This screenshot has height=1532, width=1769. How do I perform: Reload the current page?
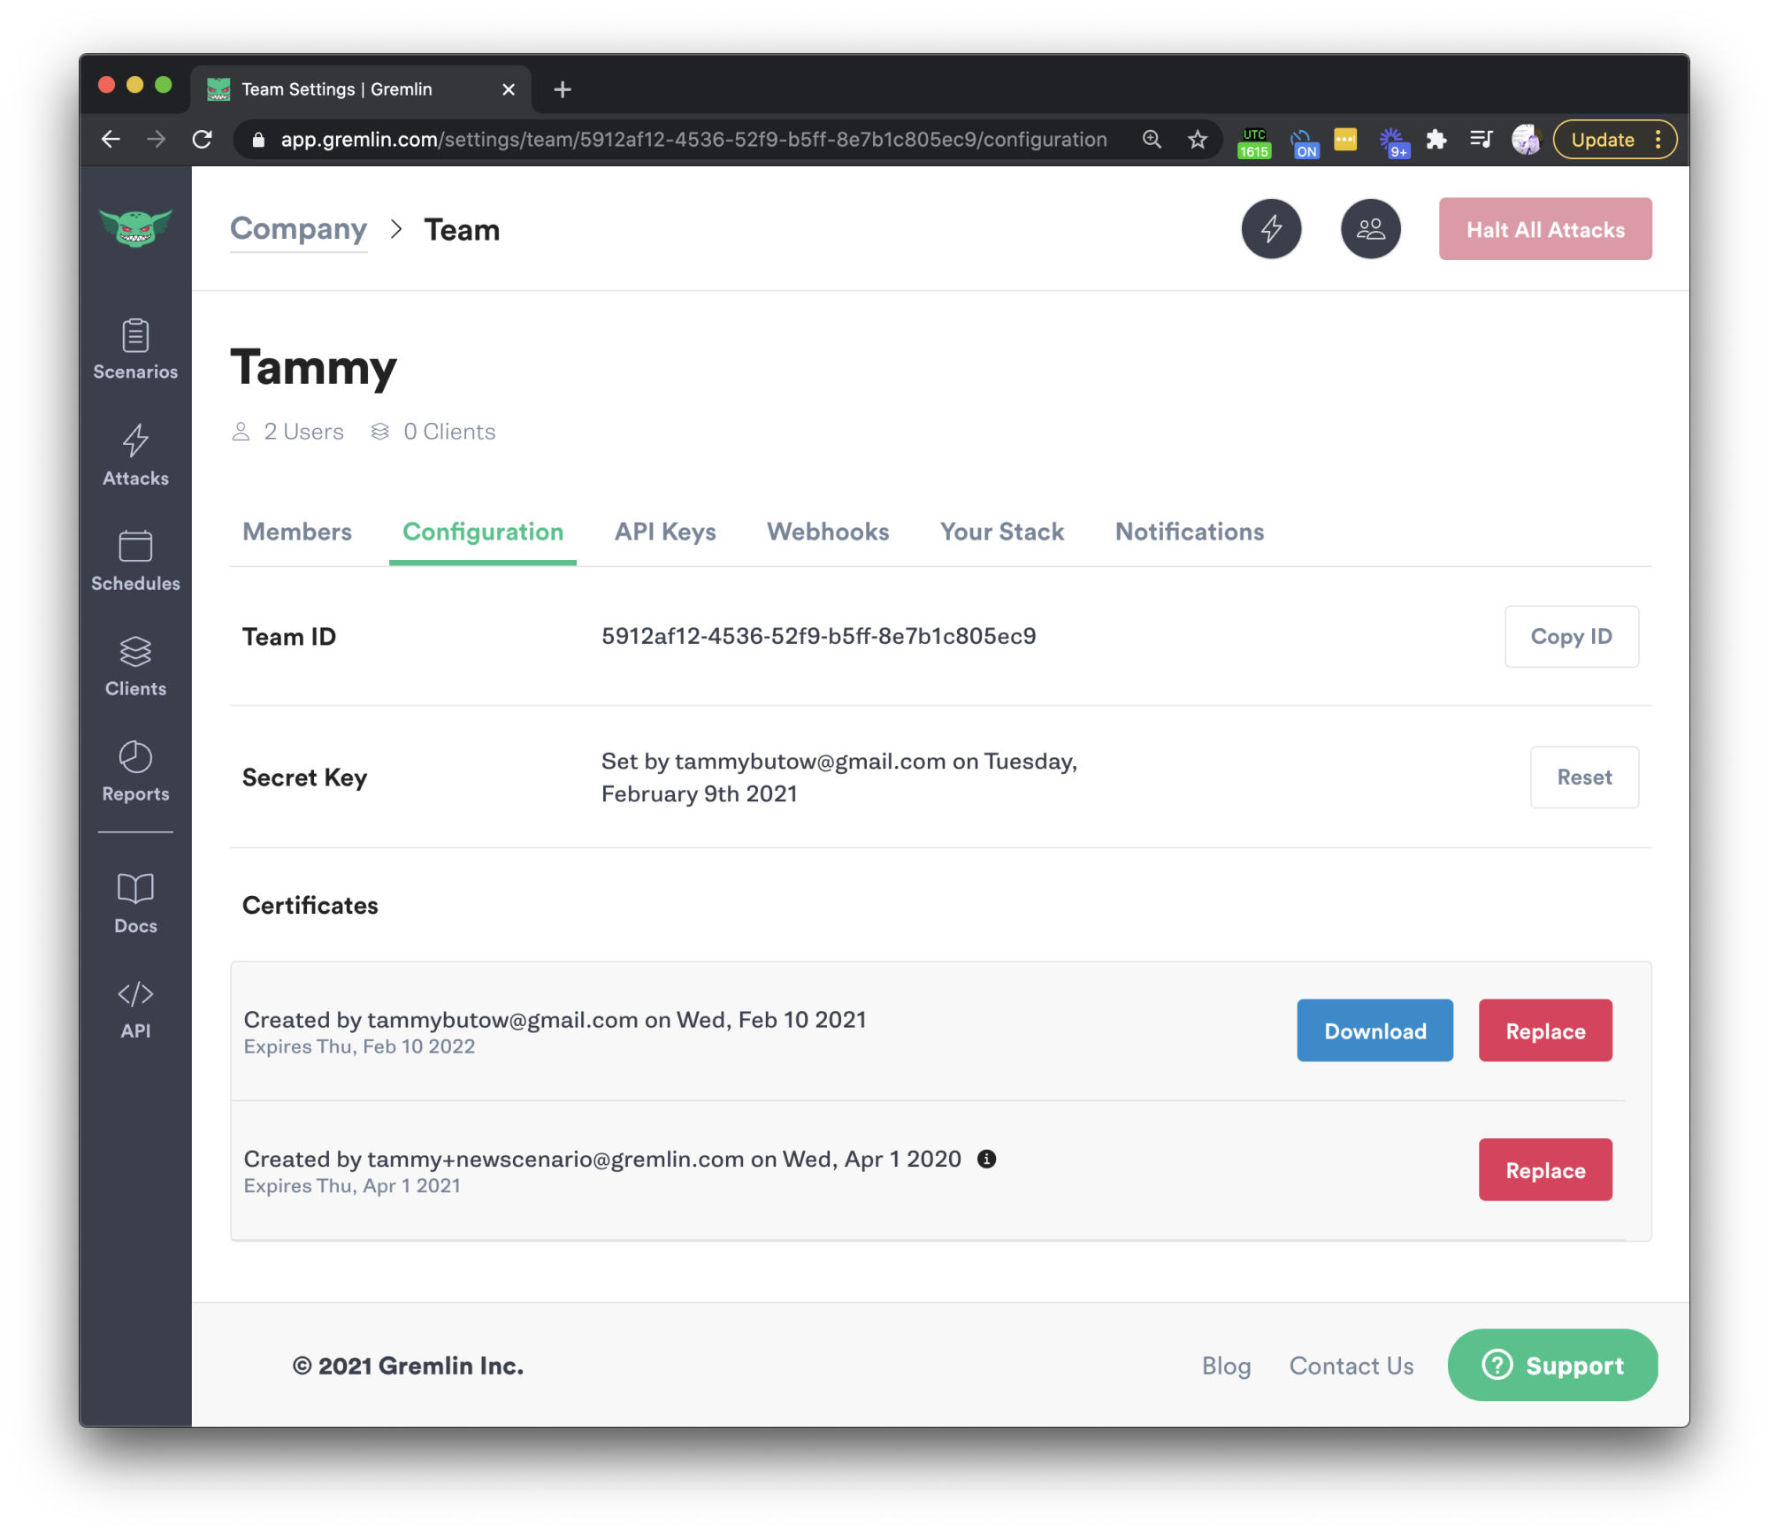[203, 140]
